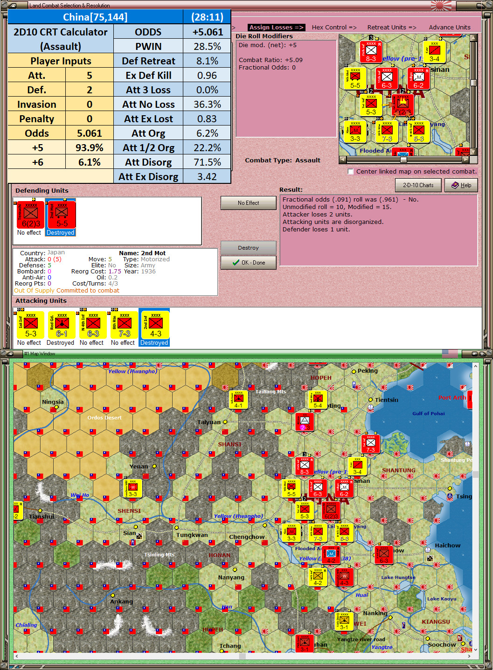This screenshot has width=493, height=670.
Task: Select the Red Gd. 6-1 attacking unit
Action: (62, 325)
